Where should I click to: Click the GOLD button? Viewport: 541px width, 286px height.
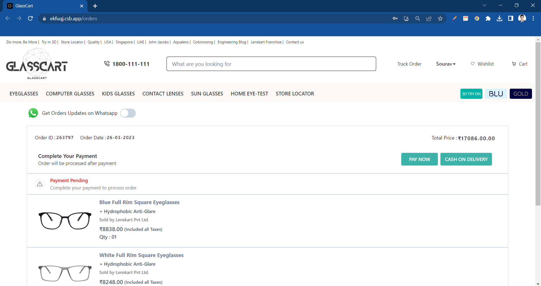tap(521, 94)
